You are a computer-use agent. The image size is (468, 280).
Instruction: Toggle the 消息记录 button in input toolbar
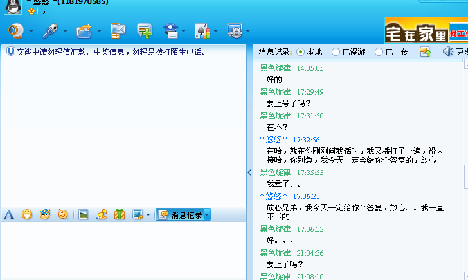180,215
